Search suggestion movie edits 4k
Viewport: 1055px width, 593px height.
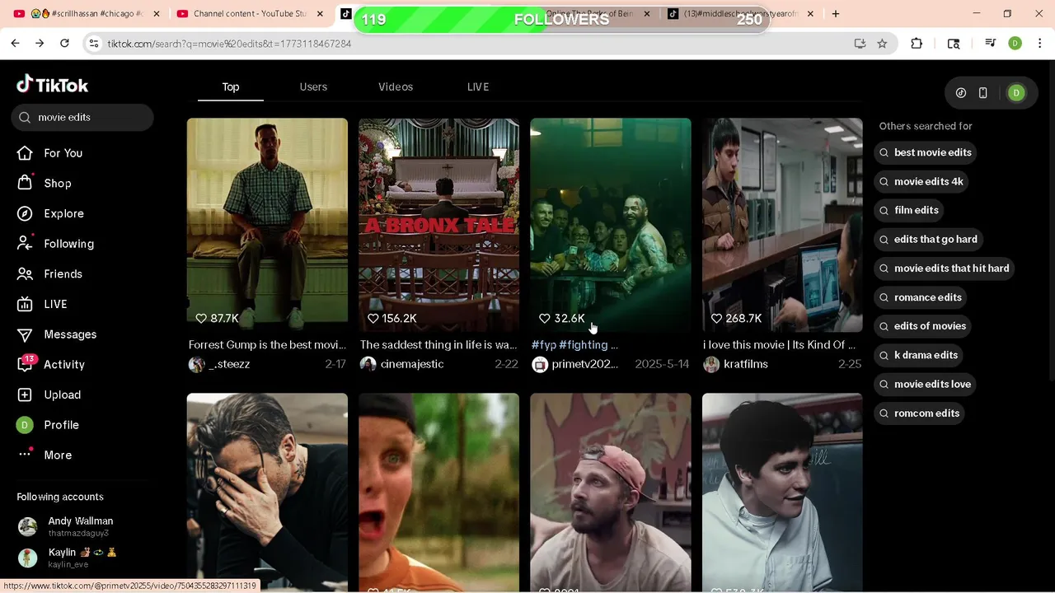[x=921, y=181]
